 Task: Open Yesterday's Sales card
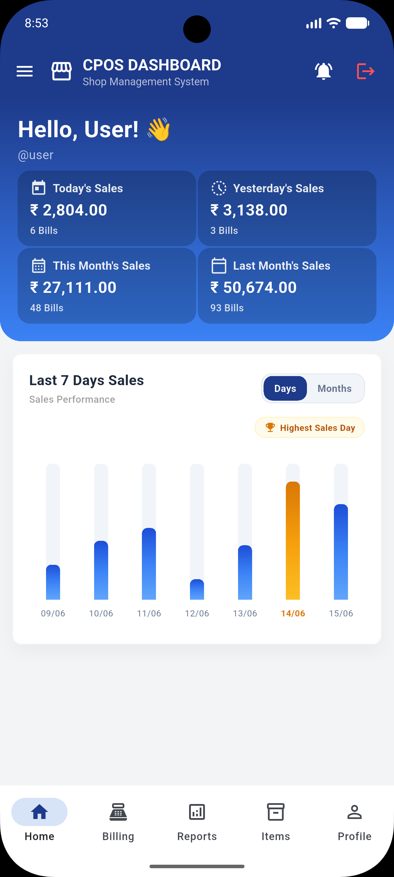(x=287, y=208)
